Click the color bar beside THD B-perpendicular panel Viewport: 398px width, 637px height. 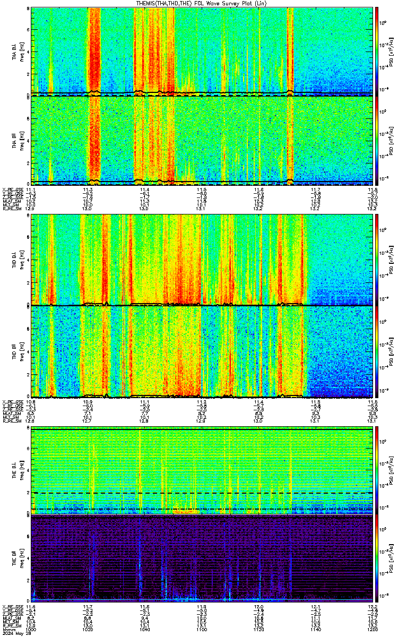click(377, 259)
